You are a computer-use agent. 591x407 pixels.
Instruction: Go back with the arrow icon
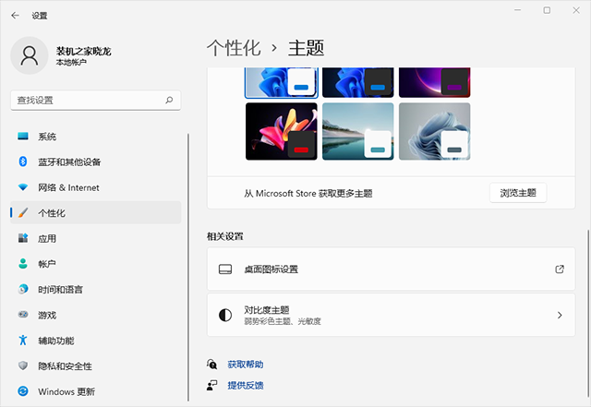pyautogui.click(x=15, y=16)
